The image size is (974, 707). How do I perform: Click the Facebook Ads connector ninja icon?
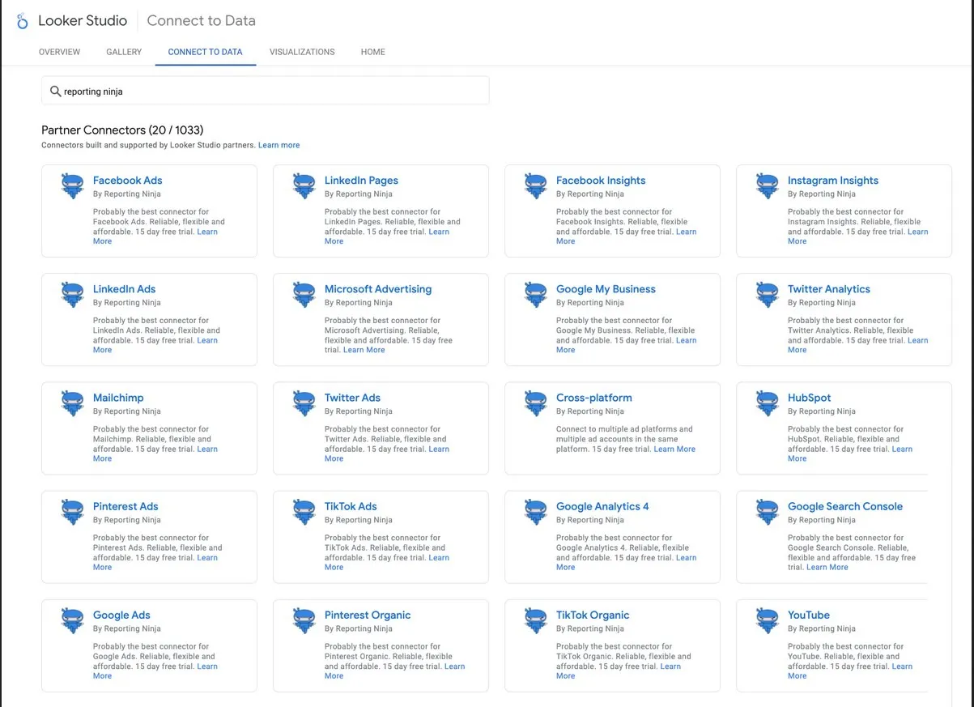pos(73,186)
